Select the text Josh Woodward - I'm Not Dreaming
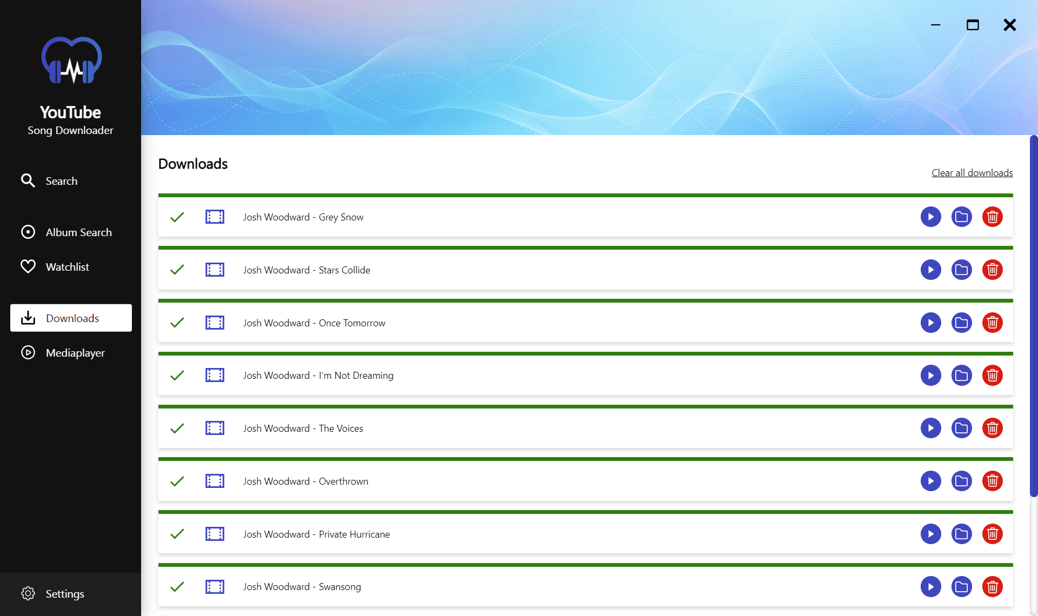 tap(318, 376)
